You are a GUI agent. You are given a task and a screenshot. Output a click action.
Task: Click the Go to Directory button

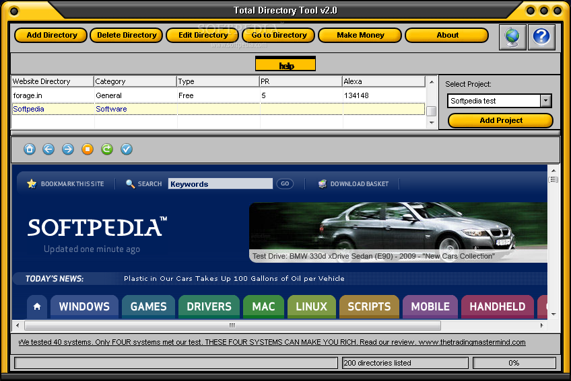tap(279, 35)
